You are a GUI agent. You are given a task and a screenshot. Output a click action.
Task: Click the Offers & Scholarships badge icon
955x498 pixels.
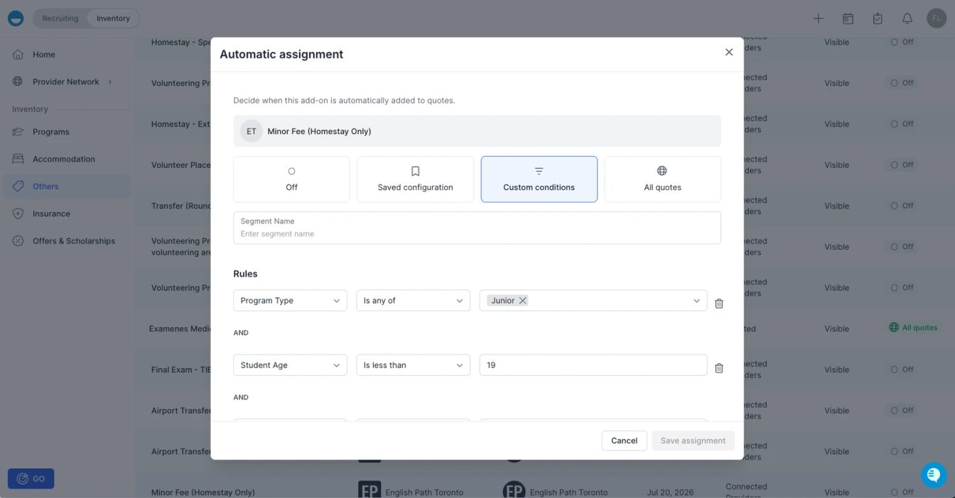click(18, 240)
